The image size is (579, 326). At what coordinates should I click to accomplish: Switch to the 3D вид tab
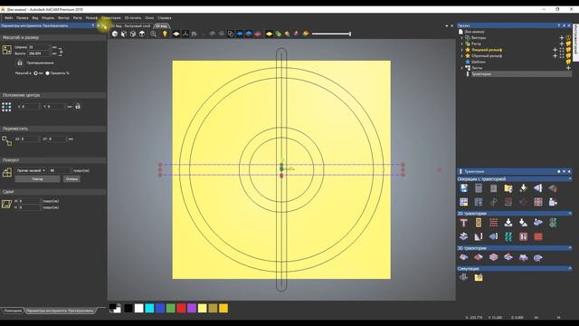161,26
